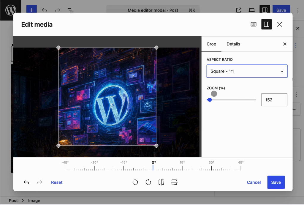Click the keyboard shortcuts icon in modal header
Viewport: 304px width, 205px height.
[x=254, y=24]
